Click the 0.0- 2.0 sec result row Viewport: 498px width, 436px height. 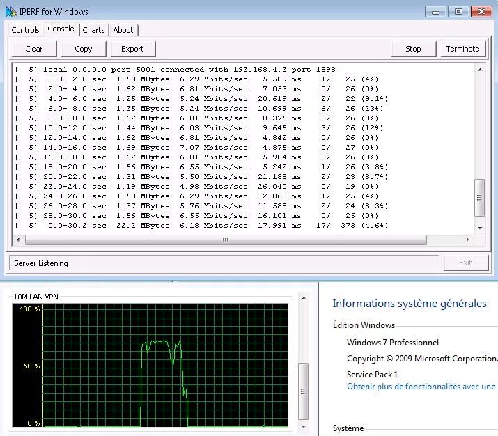click(x=197, y=79)
